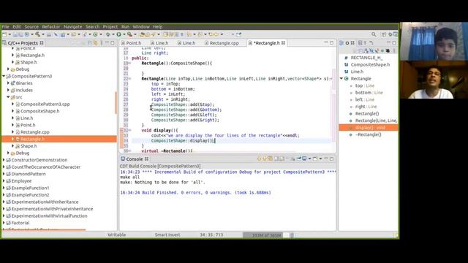Select ~Rectangle() in the Outline

(x=368, y=134)
